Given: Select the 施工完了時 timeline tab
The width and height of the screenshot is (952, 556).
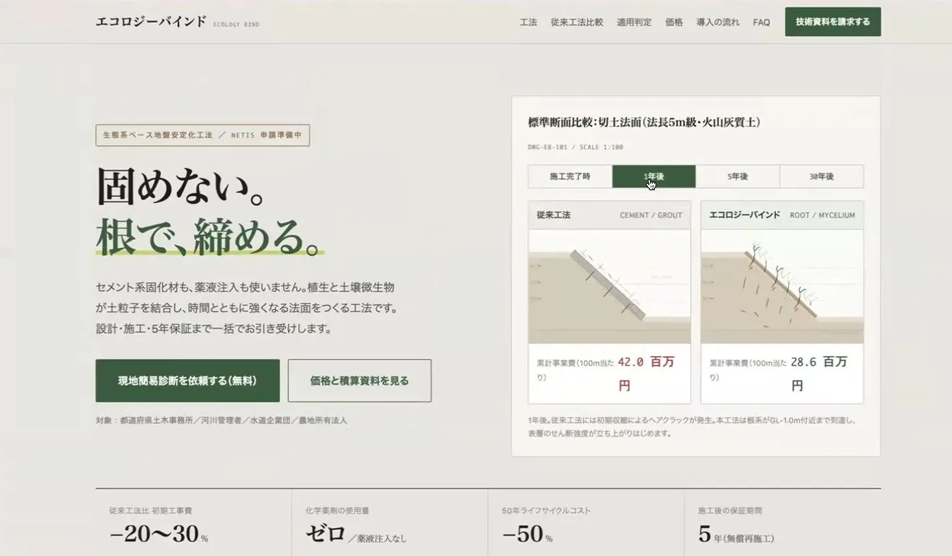Looking at the screenshot, I should click(x=570, y=176).
